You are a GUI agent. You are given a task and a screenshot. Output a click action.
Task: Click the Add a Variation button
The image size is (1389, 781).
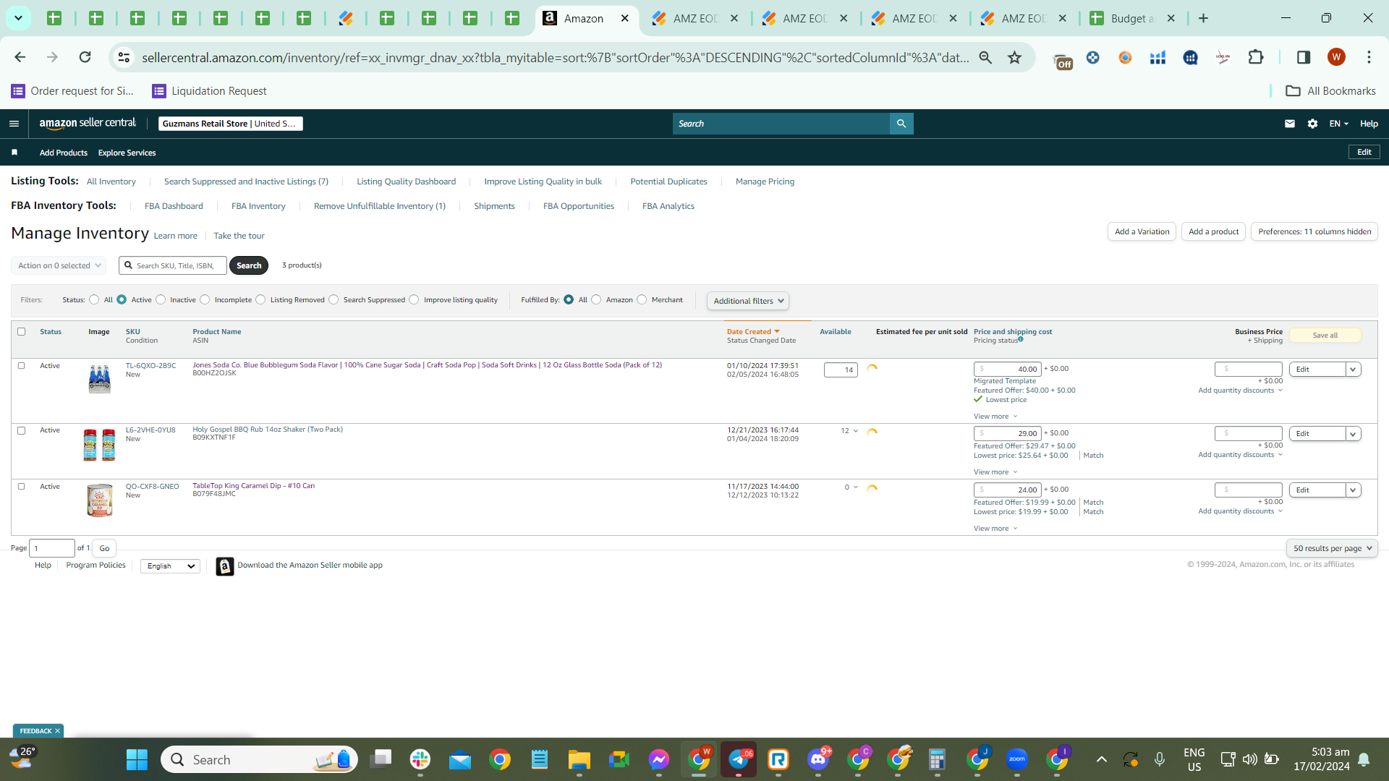[1142, 231]
